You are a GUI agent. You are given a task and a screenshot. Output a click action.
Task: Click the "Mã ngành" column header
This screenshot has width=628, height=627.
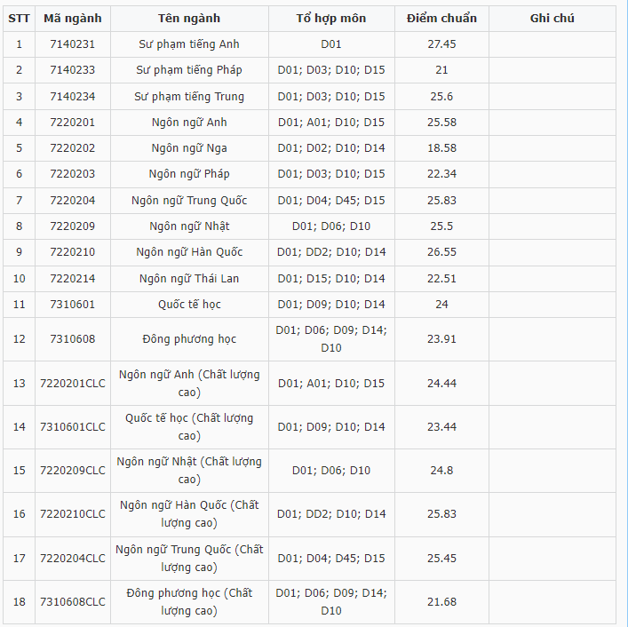73,19
